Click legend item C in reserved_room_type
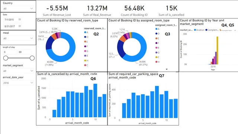Screen dimensions: 238x134 (86, 65)
